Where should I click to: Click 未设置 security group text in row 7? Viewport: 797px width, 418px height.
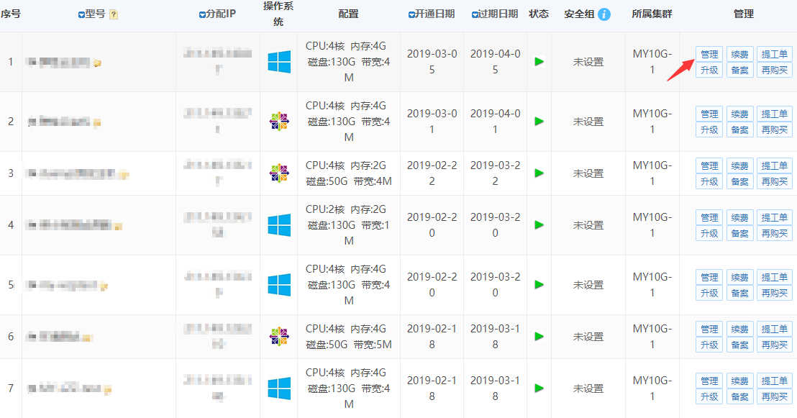[588, 389]
